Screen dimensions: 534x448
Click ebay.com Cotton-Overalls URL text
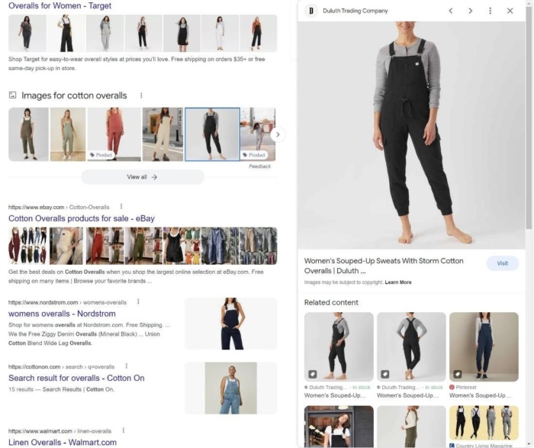click(x=59, y=207)
